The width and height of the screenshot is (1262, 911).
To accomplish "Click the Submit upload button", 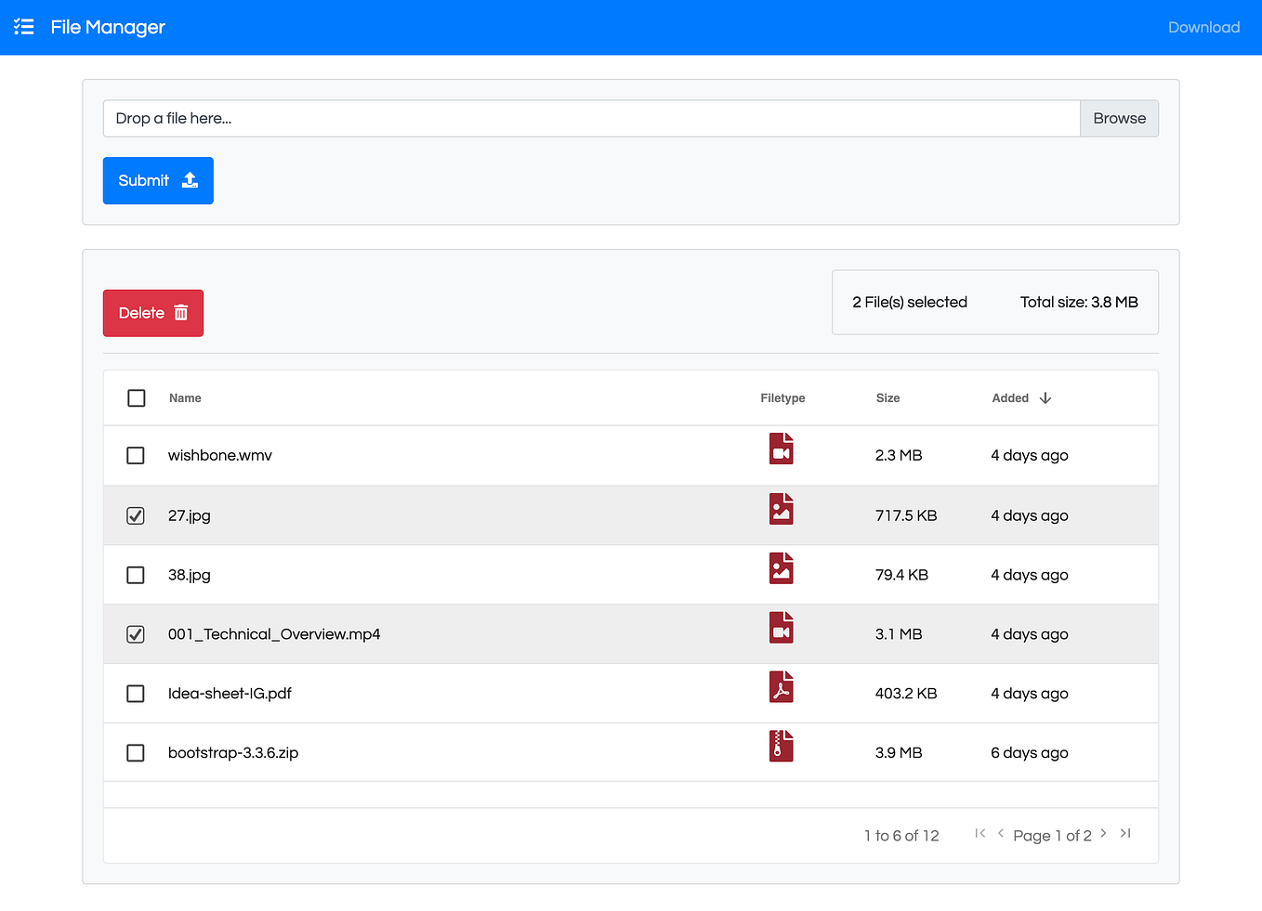I will 158,180.
